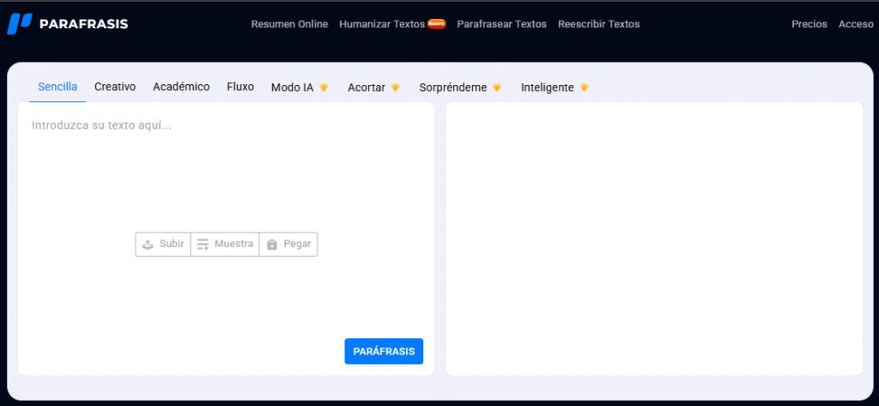Click the Acceso login link

point(855,24)
